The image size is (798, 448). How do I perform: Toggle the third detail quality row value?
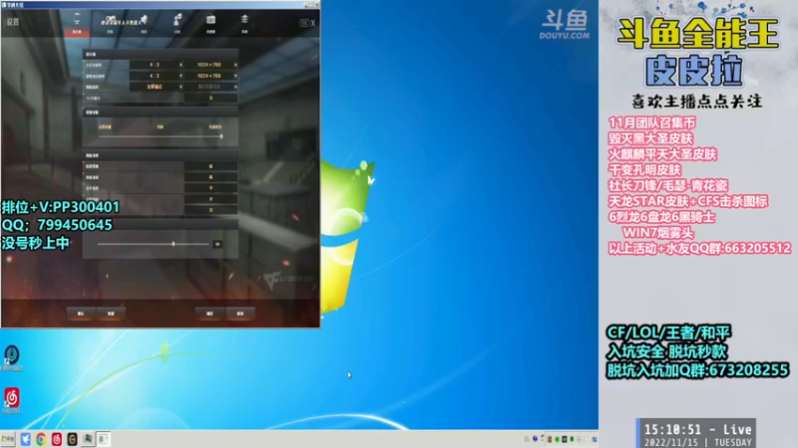click(211, 188)
